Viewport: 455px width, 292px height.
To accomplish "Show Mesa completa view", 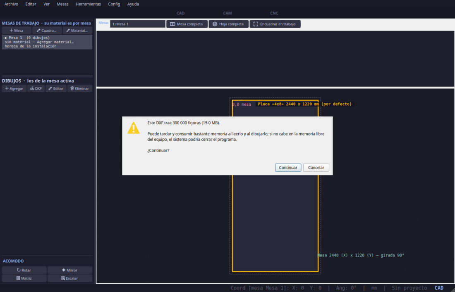I will tap(187, 24).
